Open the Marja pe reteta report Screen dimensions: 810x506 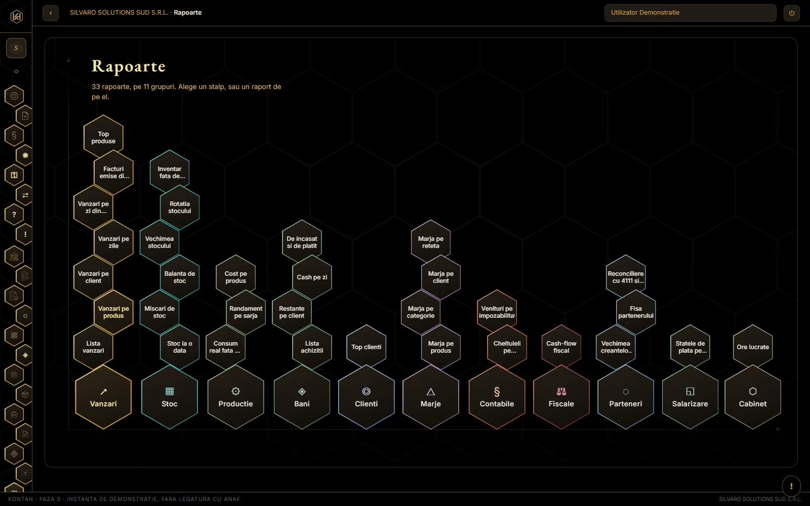pyautogui.click(x=431, y=242)
